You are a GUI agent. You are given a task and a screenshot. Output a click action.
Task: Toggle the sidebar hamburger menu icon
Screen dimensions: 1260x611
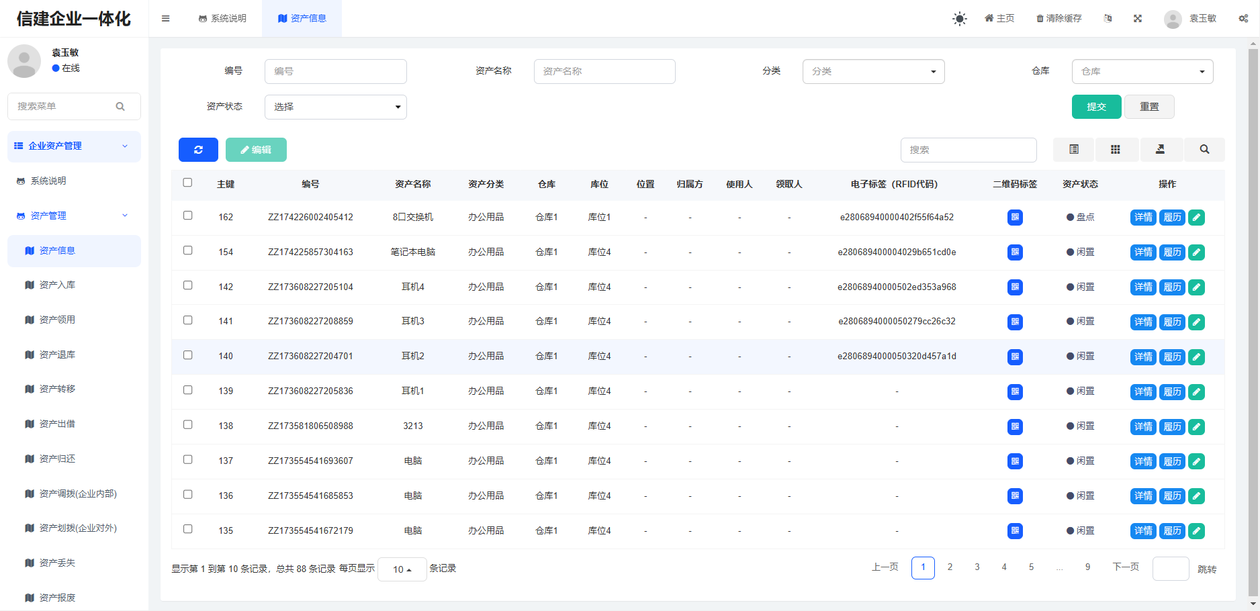click(x=165, y=18)
